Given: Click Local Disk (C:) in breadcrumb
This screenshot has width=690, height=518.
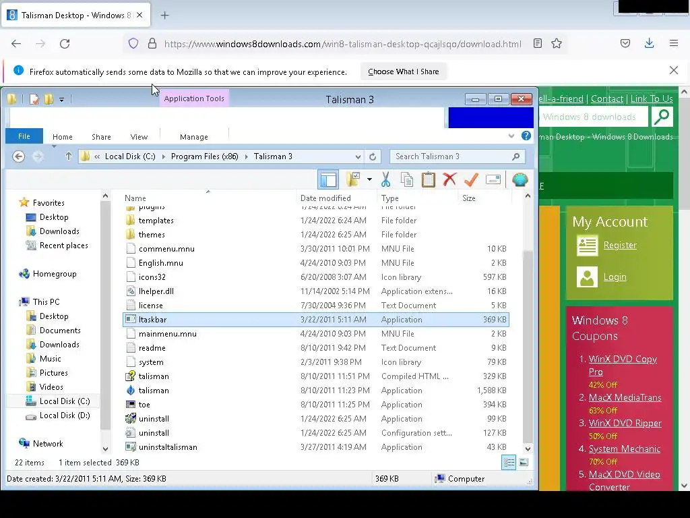Looking at the screenshot, I should (130, 156).
